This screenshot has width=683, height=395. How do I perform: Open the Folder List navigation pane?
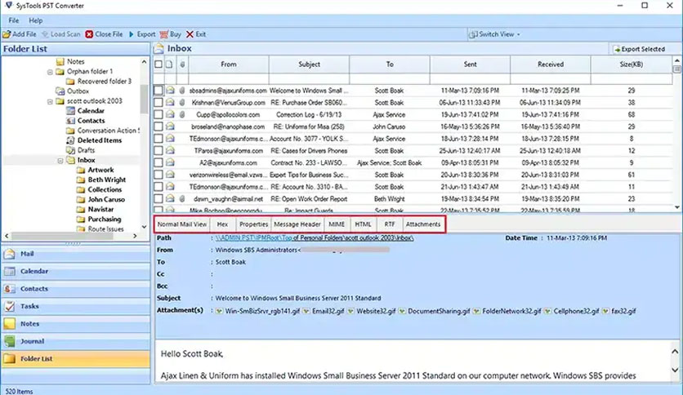click(x=76, y=359)
